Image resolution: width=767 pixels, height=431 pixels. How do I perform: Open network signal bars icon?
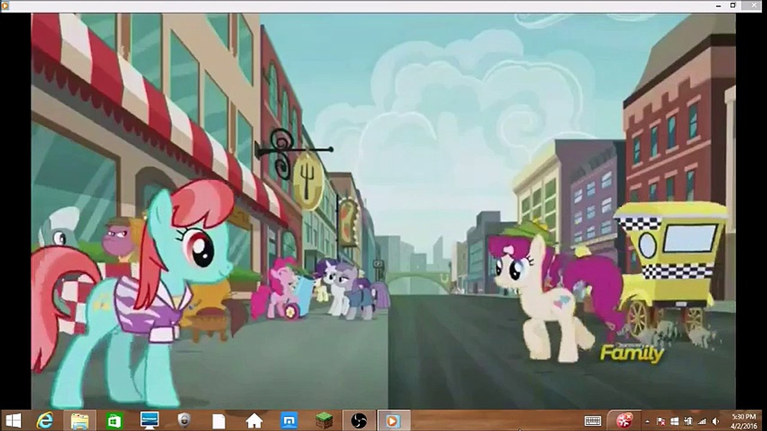tap(702, 421)
